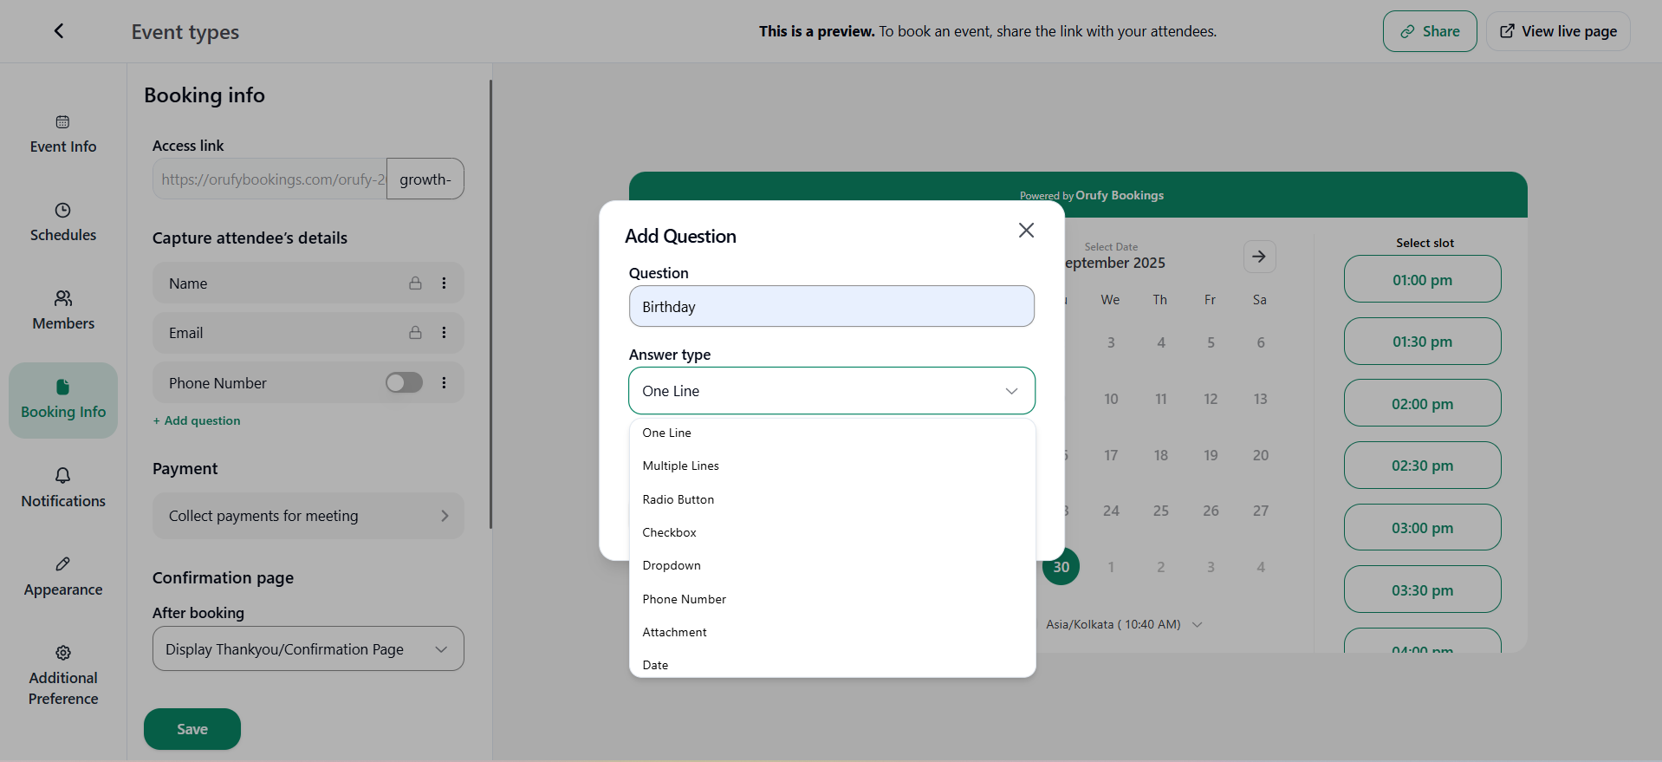Open Name field options menu
Viewport: 1662px width, 762px height.
click(444, 283)
